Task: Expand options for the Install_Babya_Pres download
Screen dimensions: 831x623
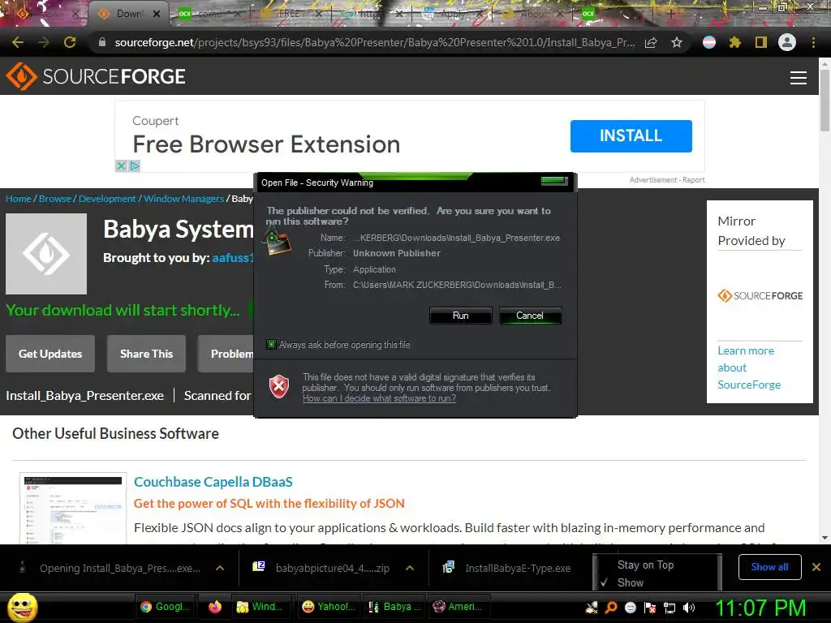Action: 219,568
